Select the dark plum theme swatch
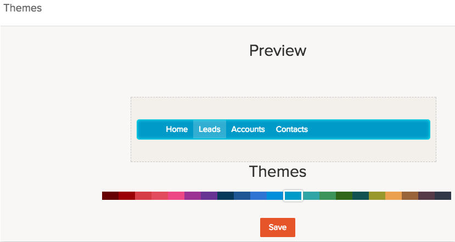455x242 pixels. pos(426,195)
